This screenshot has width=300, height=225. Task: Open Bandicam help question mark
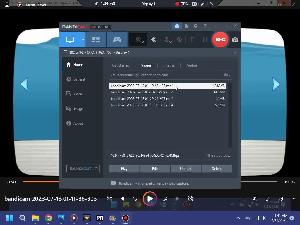(205, 26)
